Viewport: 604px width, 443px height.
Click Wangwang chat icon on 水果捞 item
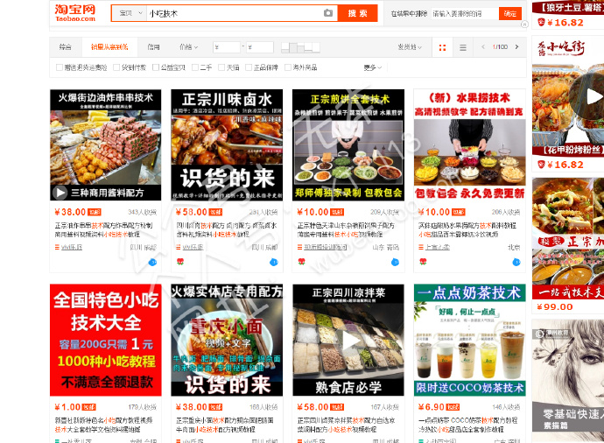[x=516, y=263]
